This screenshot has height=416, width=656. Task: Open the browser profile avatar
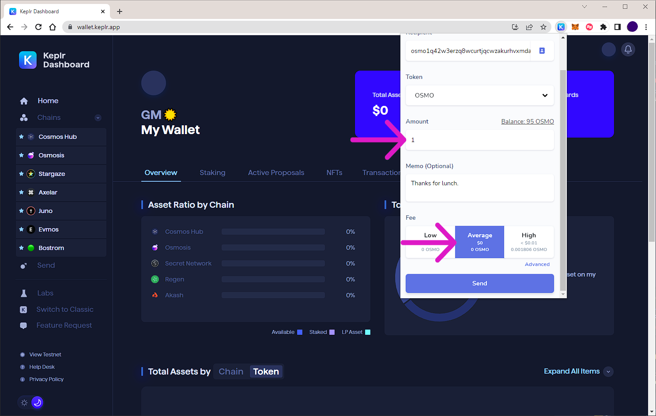pos(632,27)
